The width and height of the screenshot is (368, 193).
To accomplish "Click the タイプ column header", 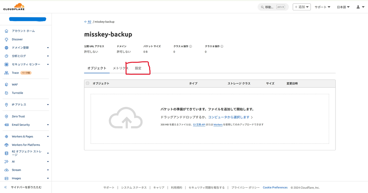I will point(193,83).
